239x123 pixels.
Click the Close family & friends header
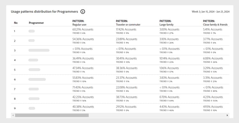[215, 23]
